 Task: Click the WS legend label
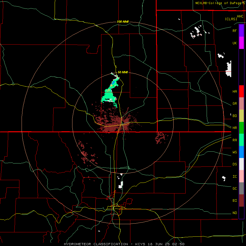pos(235,152)
